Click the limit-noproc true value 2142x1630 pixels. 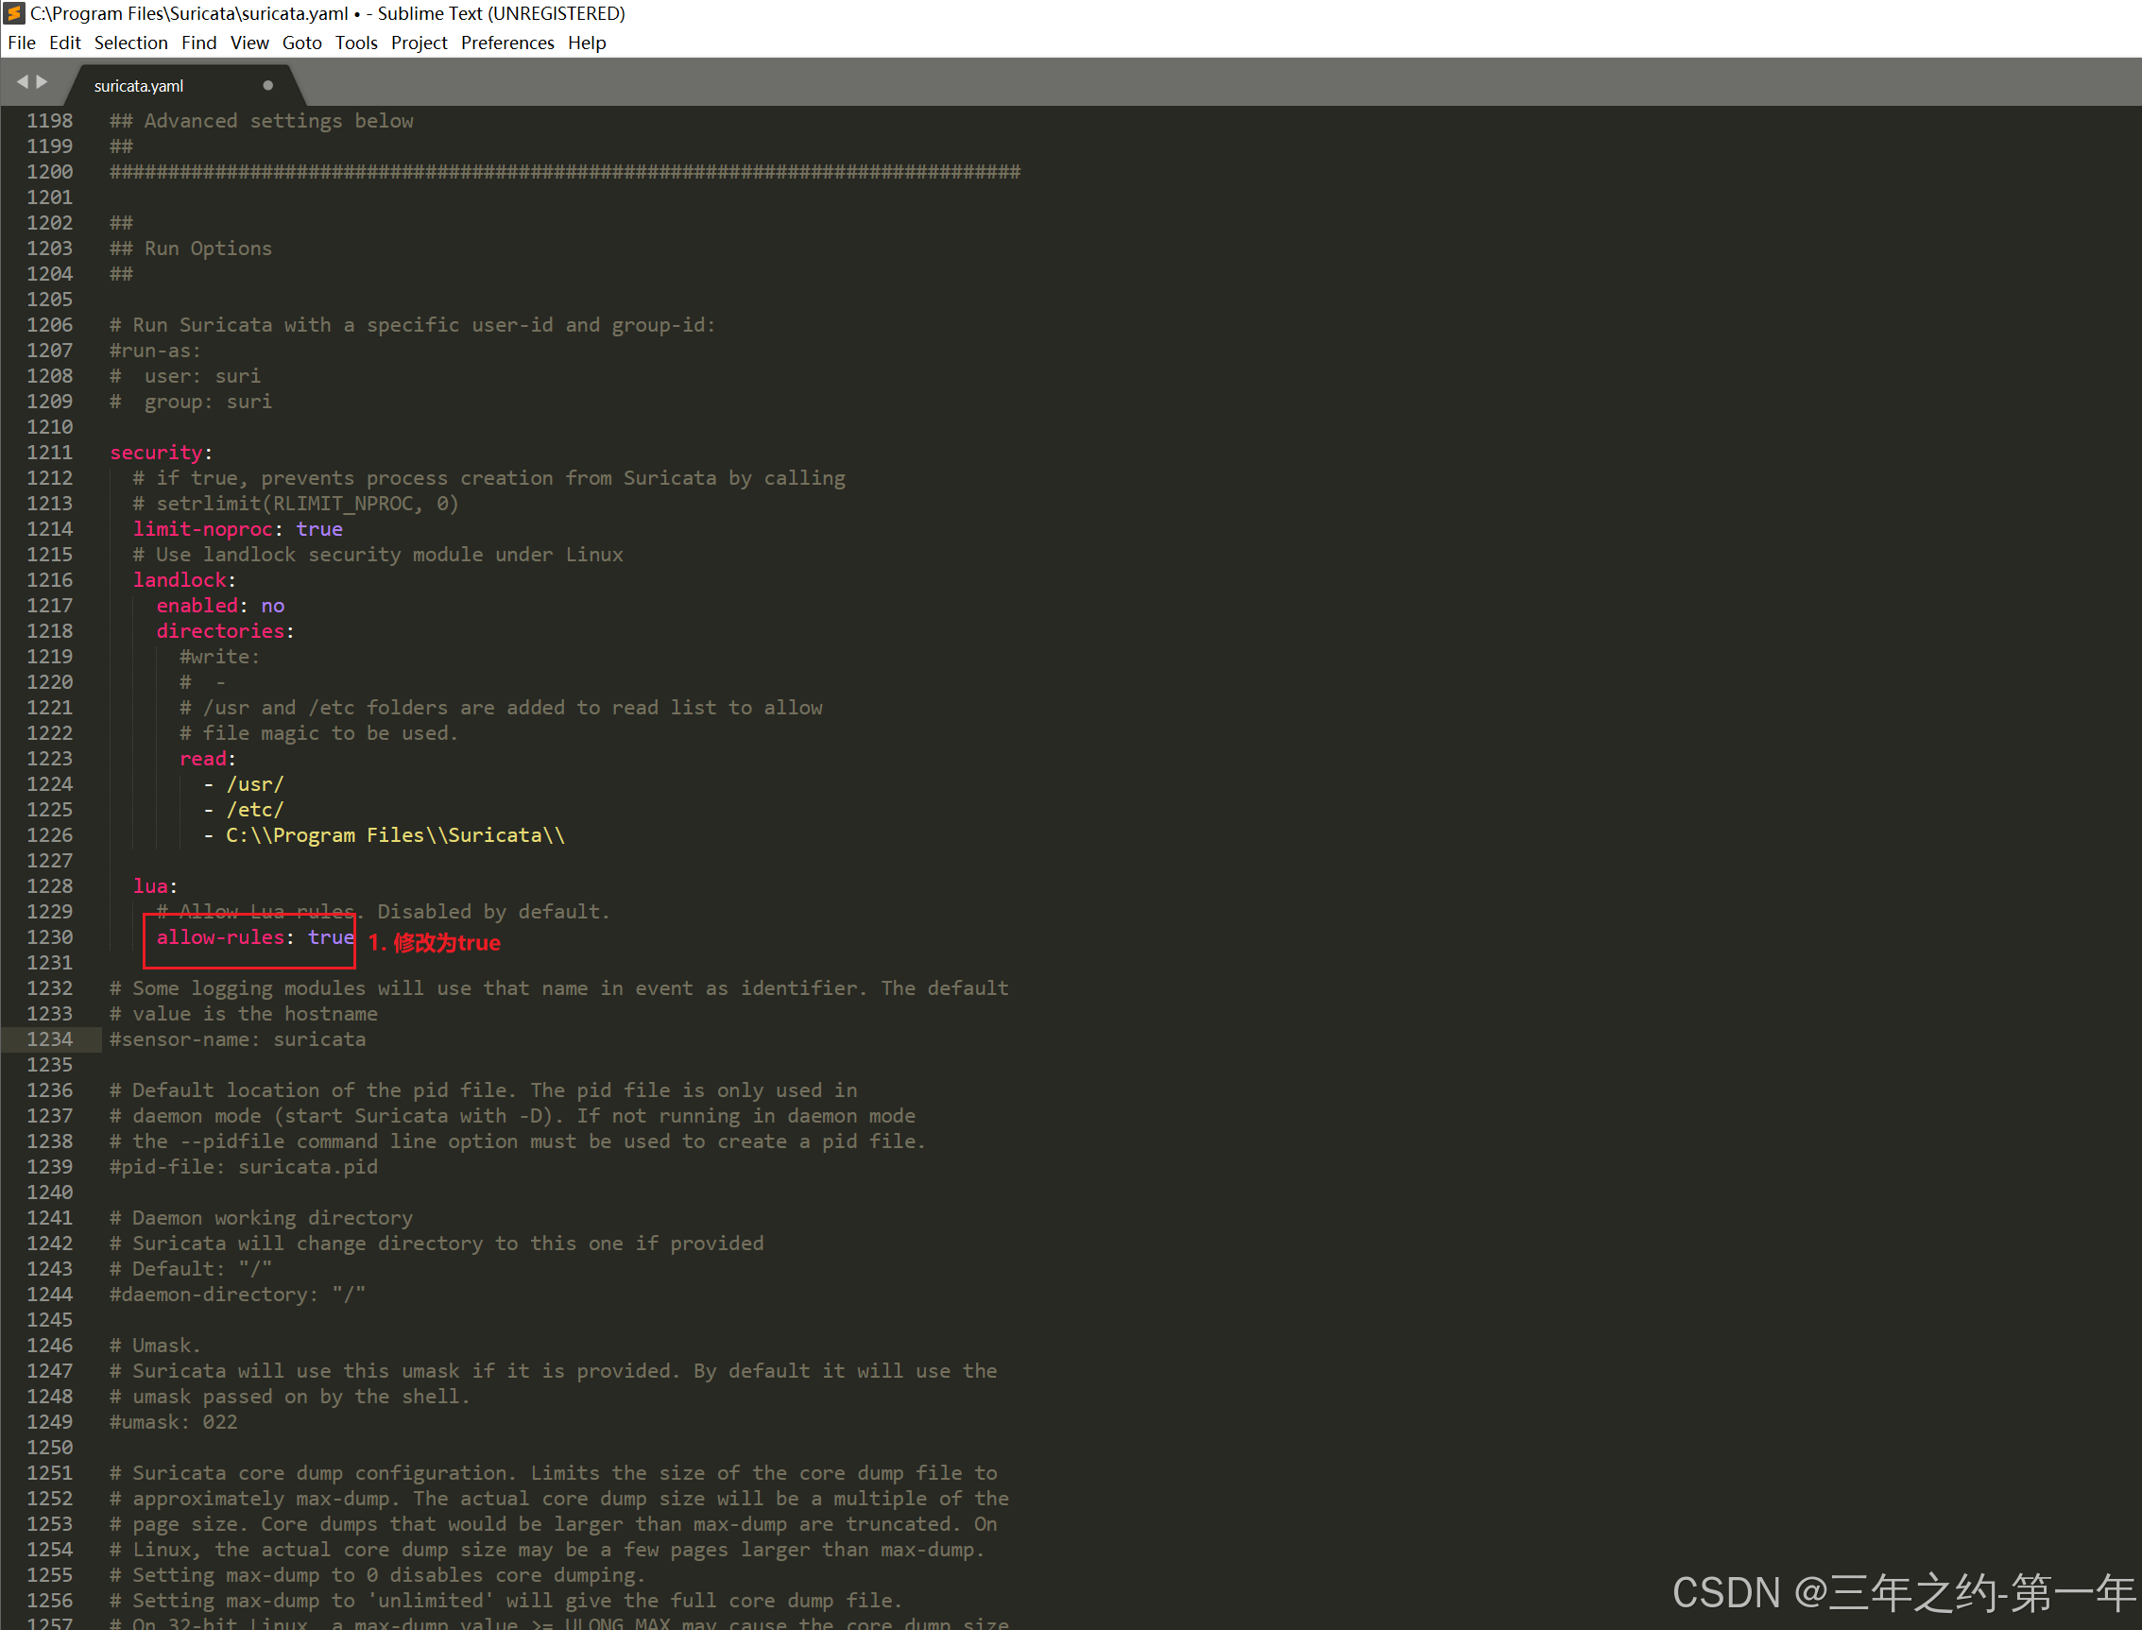pos(319,529)
